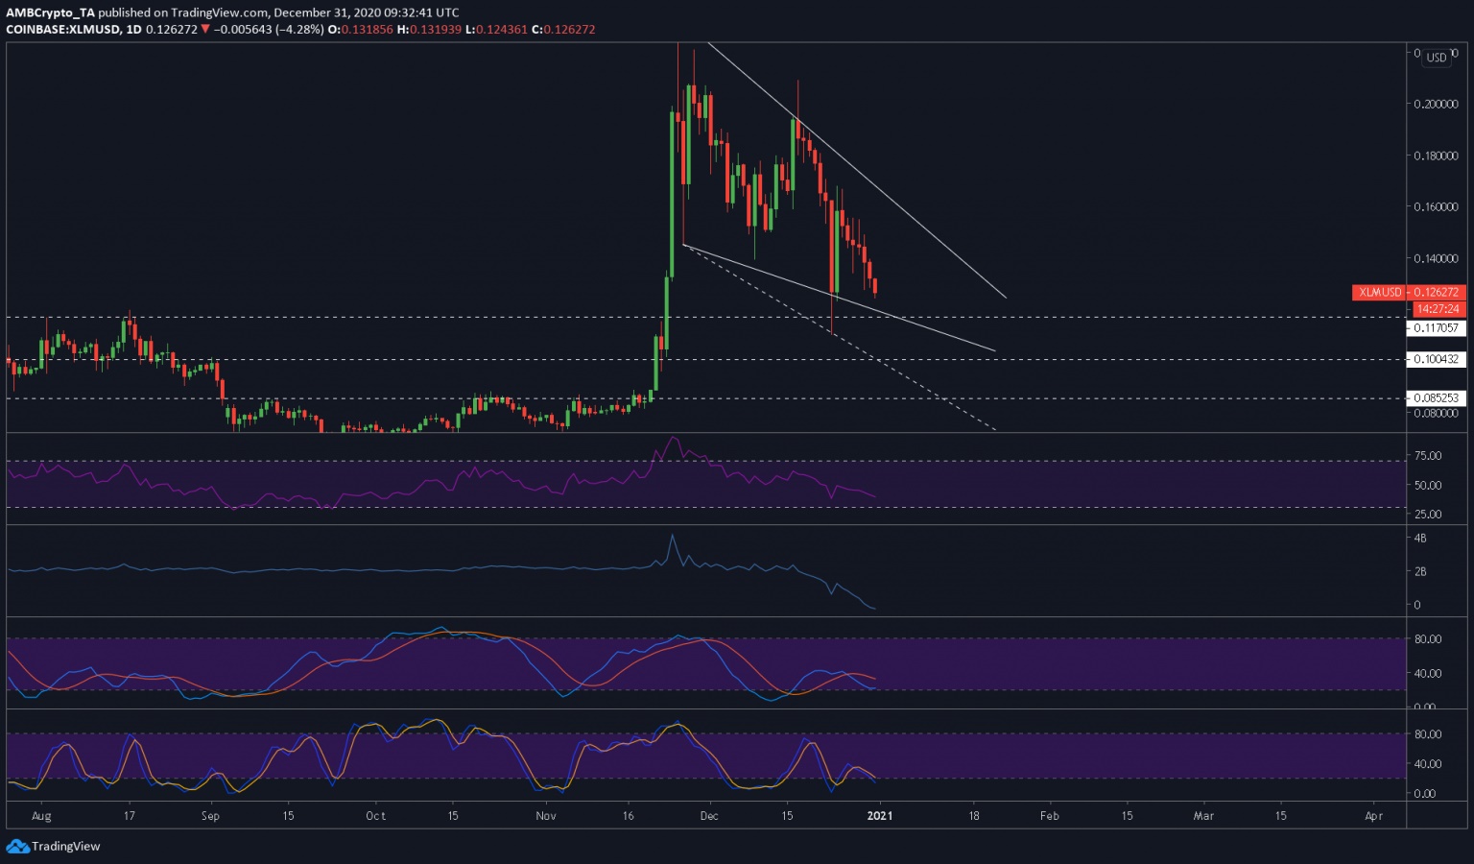
Task: Open the TradingView wordmark link
Action: tap(65, 846)
